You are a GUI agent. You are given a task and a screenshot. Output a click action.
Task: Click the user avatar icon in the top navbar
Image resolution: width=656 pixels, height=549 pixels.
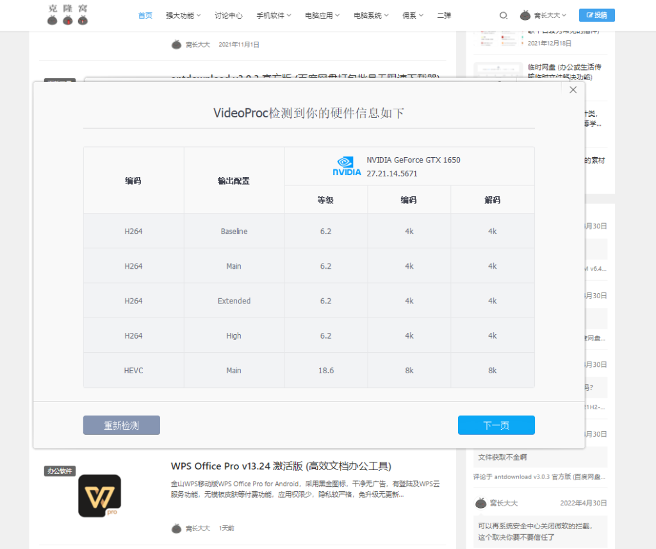pyautogui.click(x=525, y=15)
